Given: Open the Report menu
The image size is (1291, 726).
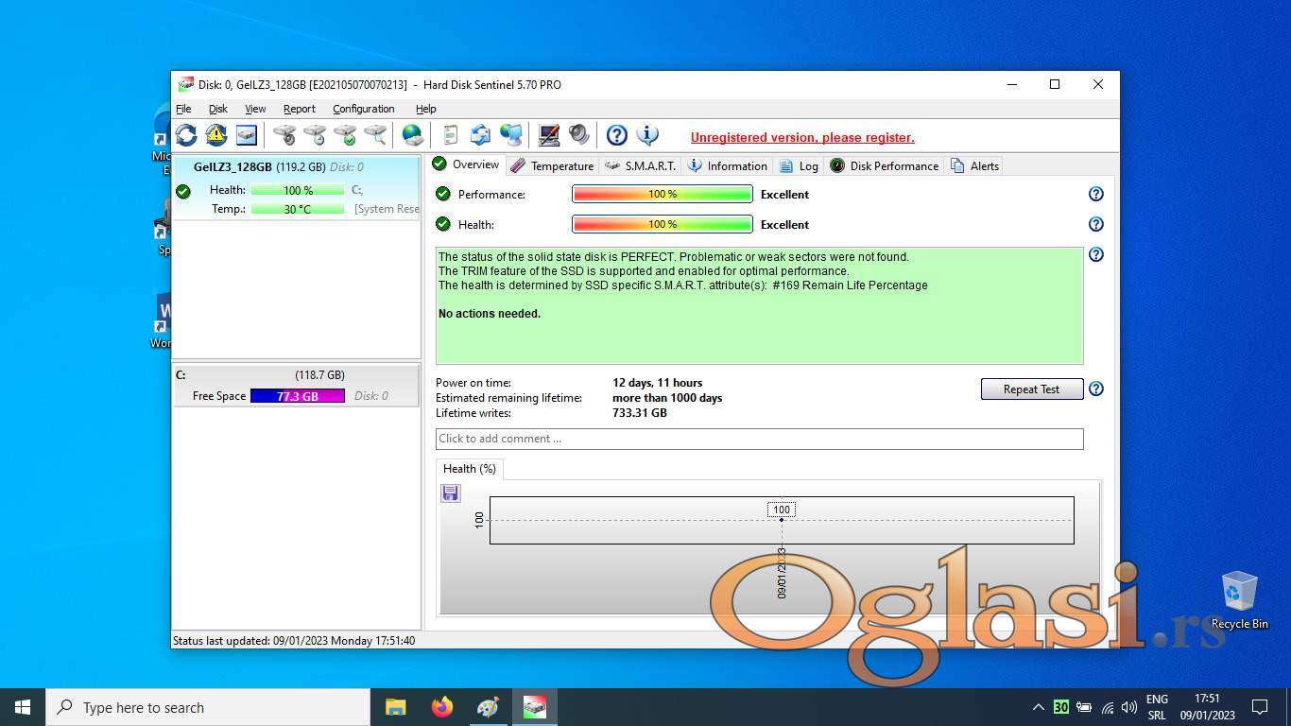Looking at the screenshot, I should tap(299, 109).
